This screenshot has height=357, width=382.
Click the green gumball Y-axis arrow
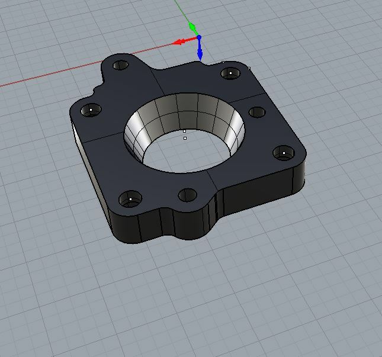[192, 27]
